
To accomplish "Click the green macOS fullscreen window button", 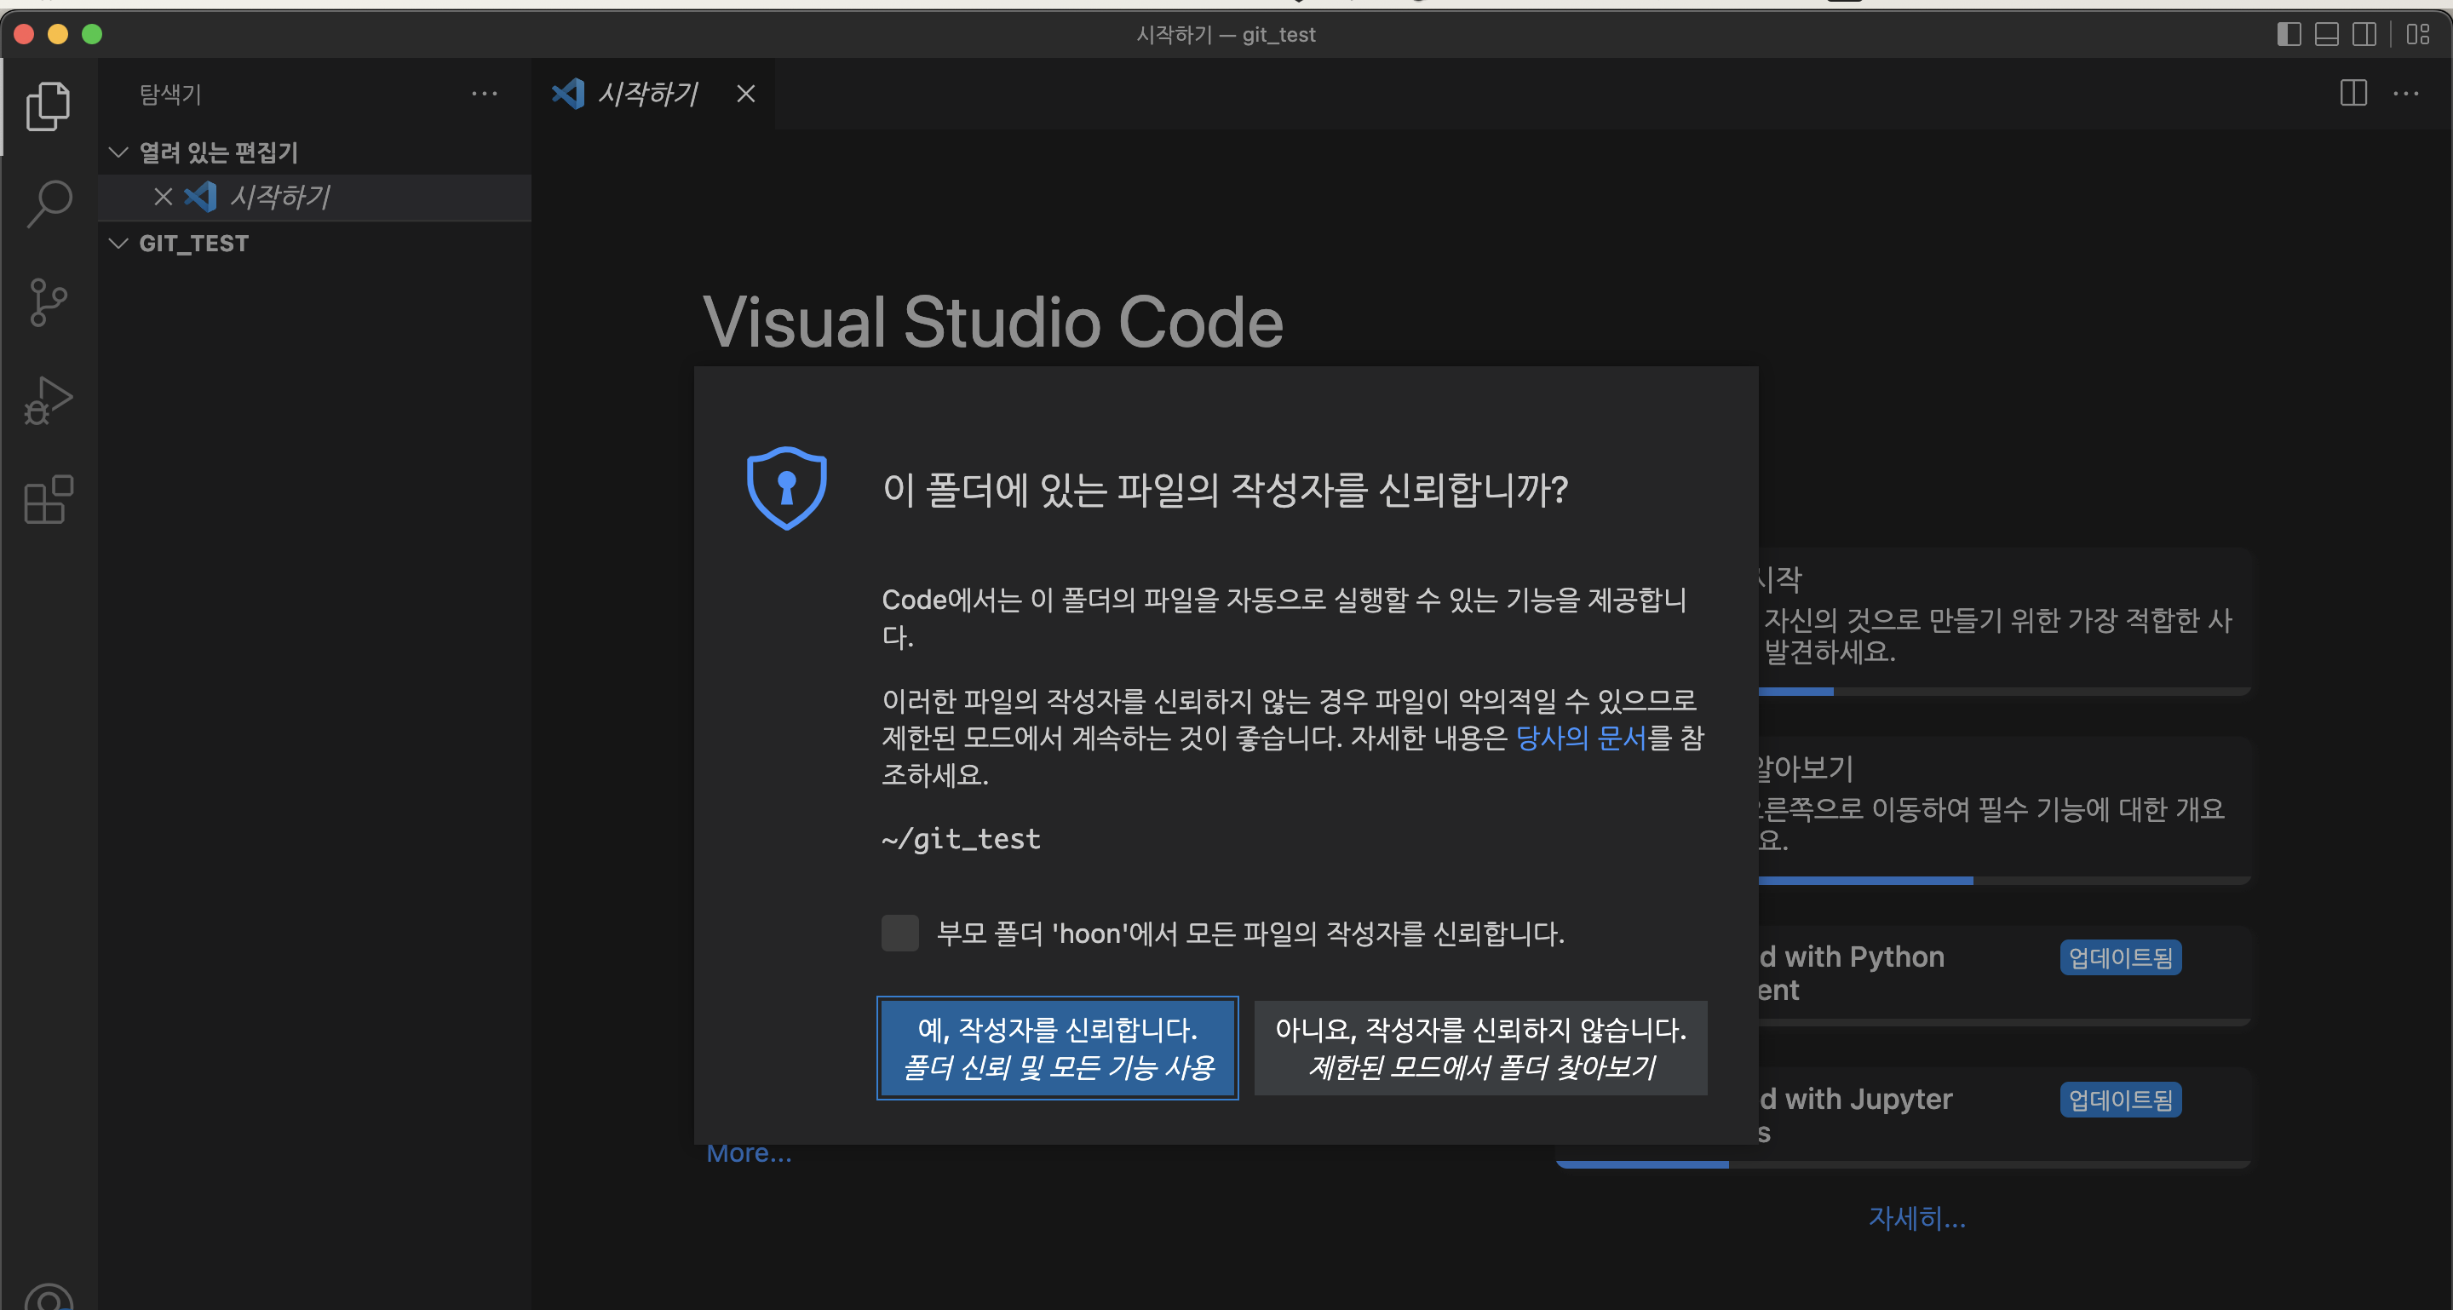I will click(x=92, y=34).
